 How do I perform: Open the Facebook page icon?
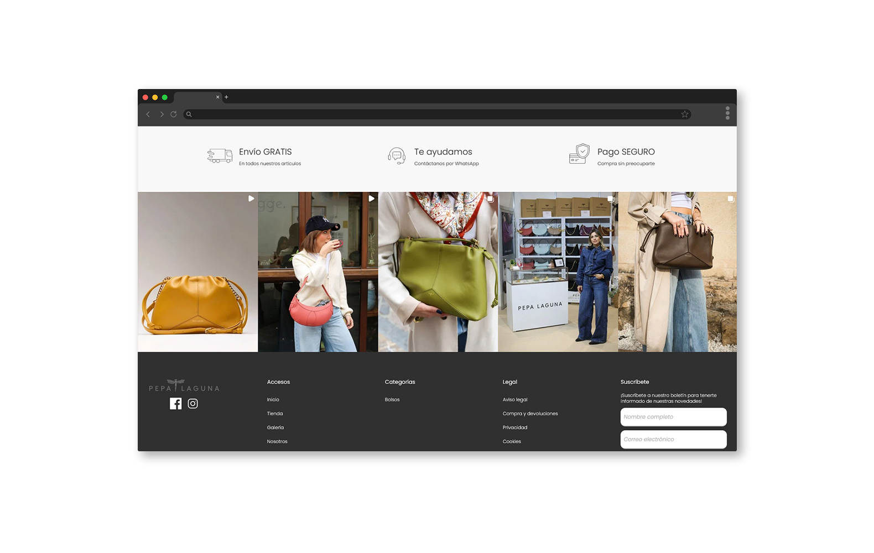175,404
